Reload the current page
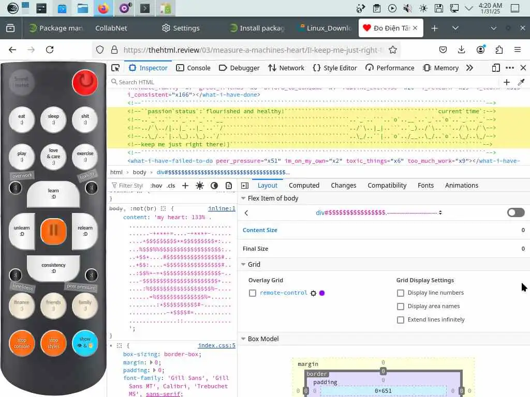 click(x=50, y=50)
